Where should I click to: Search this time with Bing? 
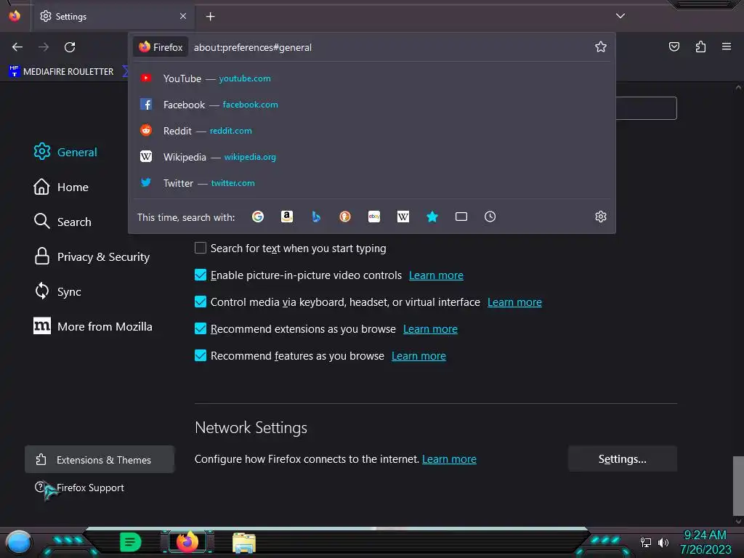click(x=316, y=217)
